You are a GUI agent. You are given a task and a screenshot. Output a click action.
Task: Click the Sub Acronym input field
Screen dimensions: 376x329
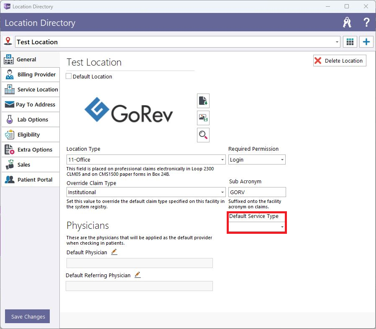click(x=257, y=192)
